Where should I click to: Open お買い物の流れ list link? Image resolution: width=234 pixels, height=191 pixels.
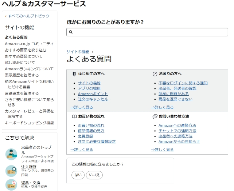click(91, 126)
